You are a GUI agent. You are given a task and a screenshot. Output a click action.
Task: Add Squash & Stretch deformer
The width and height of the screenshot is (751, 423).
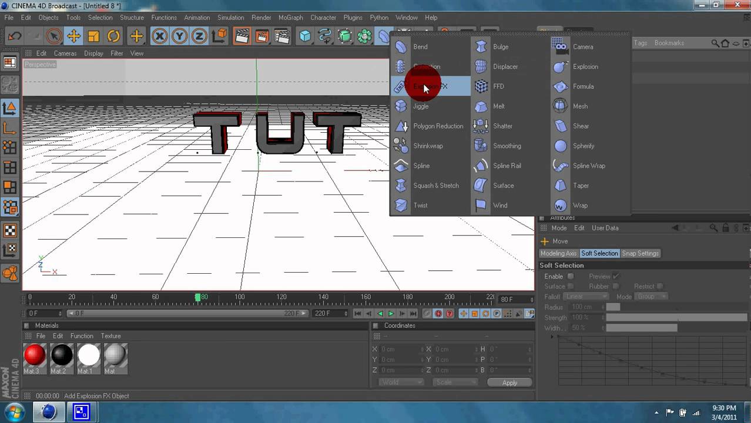431,186
